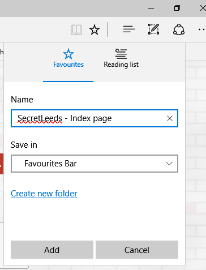Open Reading view book icon

(x=76, y=29)
